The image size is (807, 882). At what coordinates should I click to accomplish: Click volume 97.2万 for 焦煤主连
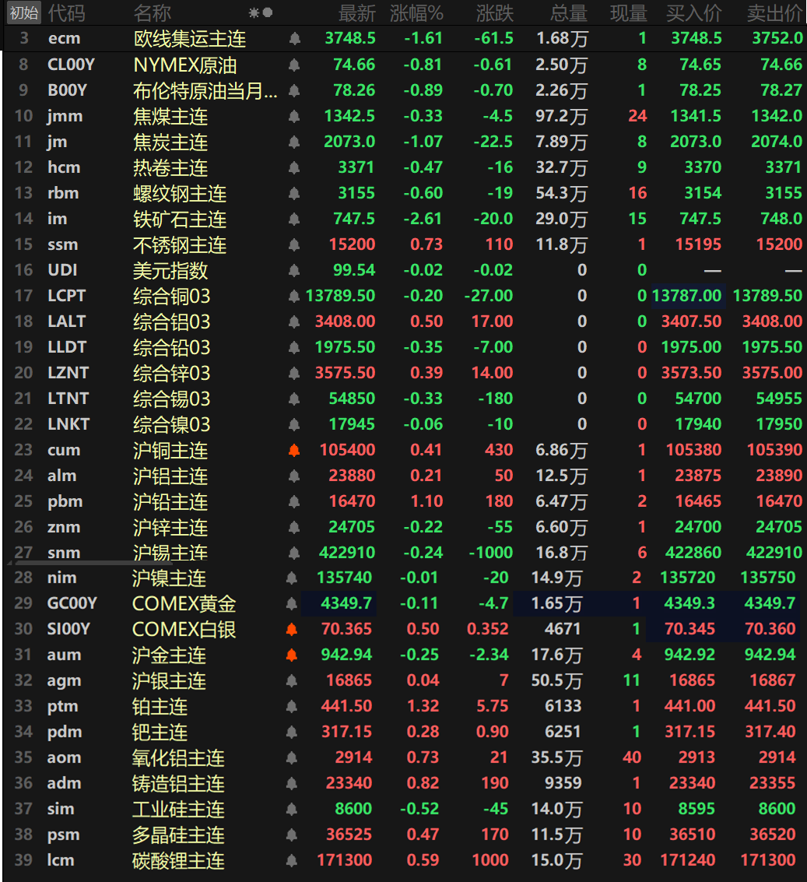coord(561,117)
